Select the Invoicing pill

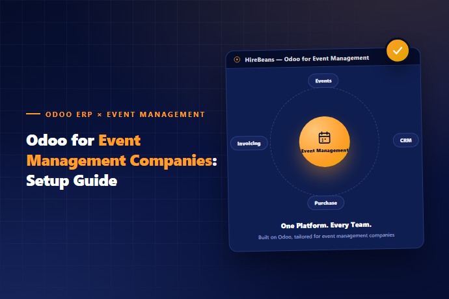pyautogui.click(x=249, y=144)
